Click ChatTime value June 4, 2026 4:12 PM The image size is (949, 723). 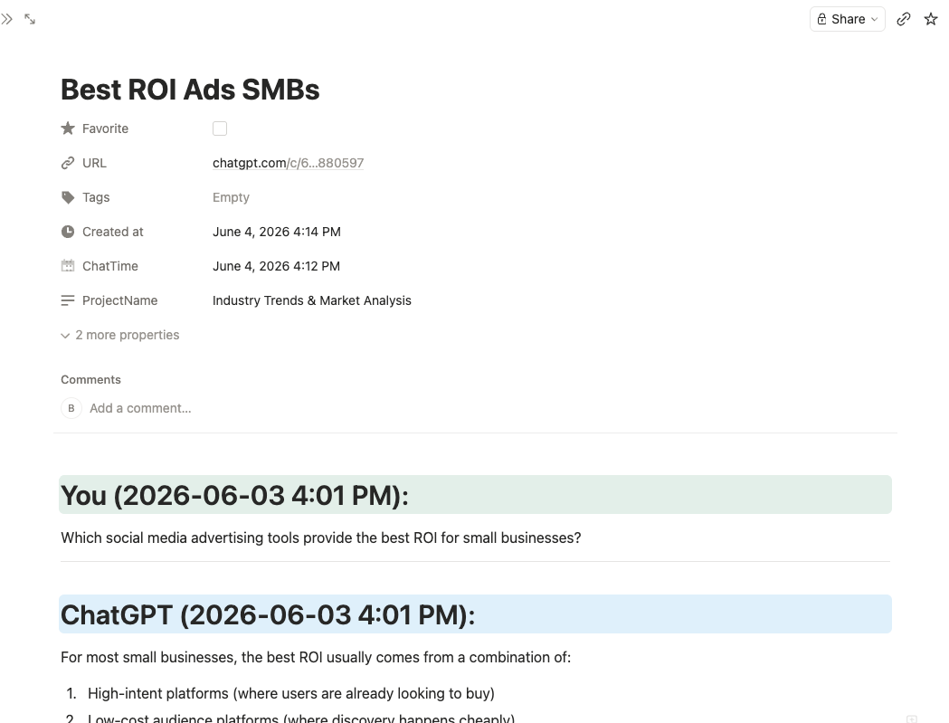click(276, 266)
